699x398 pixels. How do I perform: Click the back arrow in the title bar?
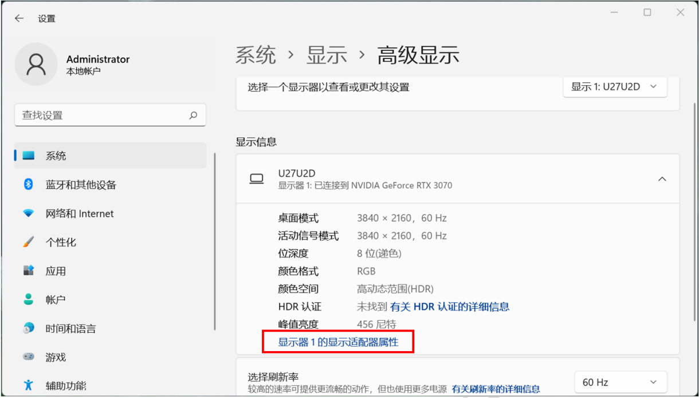[x=19, y=18]
